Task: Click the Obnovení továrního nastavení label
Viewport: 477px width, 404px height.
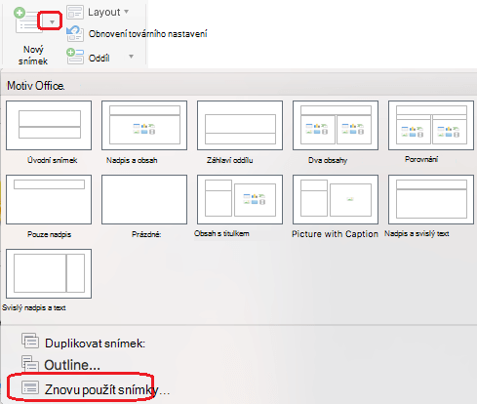Action: (148, 34)
